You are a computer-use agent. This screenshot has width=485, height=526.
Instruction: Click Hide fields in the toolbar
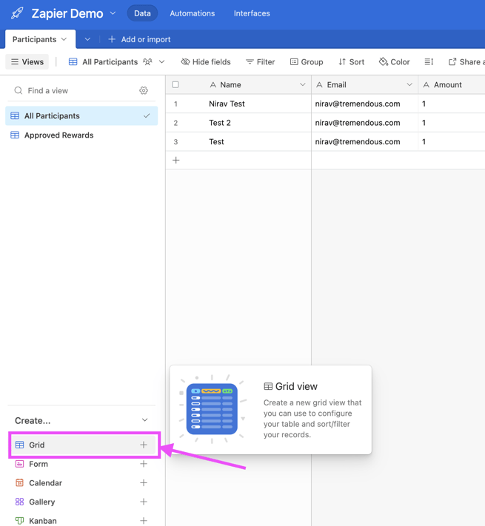pyautogui.click(x=206, y=62)
